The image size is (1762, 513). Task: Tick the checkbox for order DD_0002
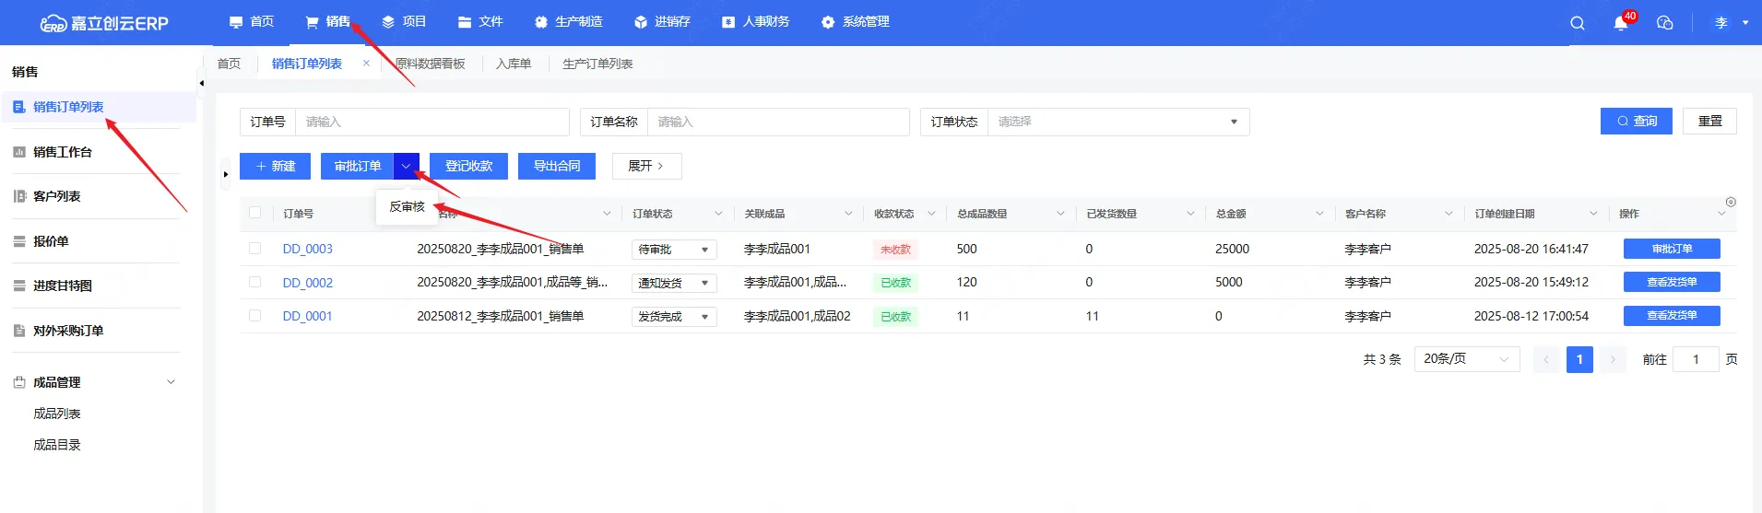click(x=255, y=282)
